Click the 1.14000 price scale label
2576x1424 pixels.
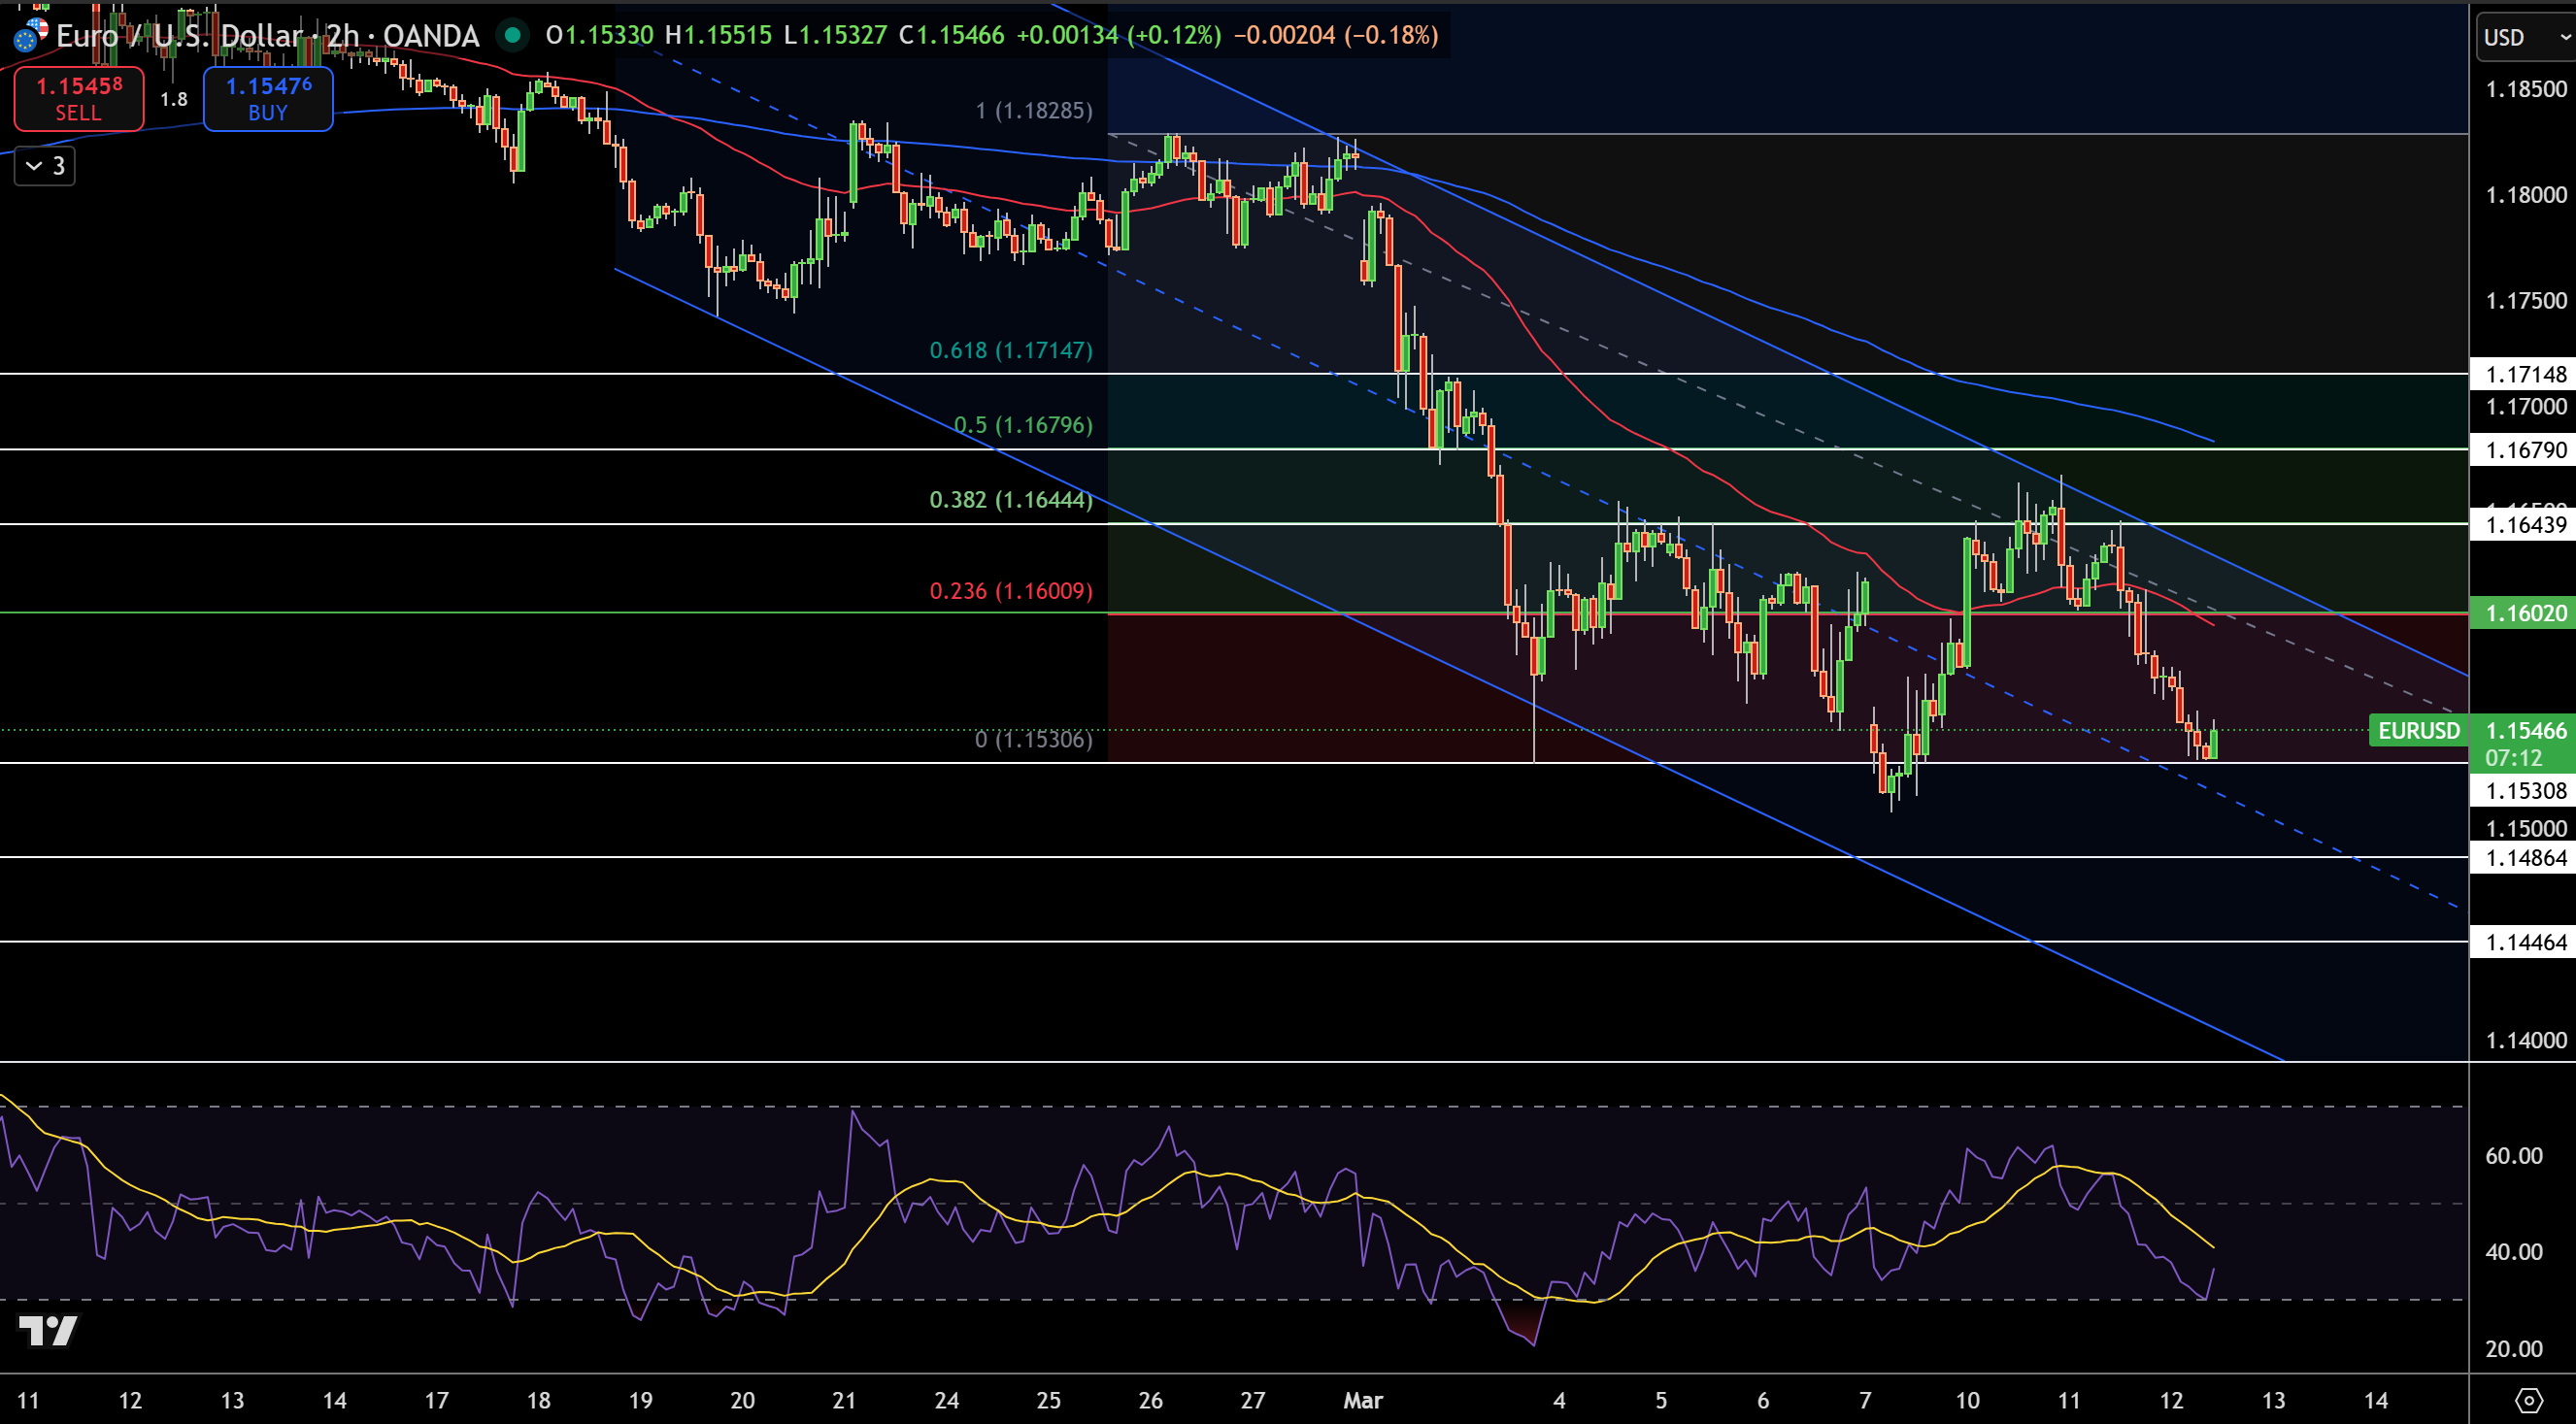tap(2526, 1040)
